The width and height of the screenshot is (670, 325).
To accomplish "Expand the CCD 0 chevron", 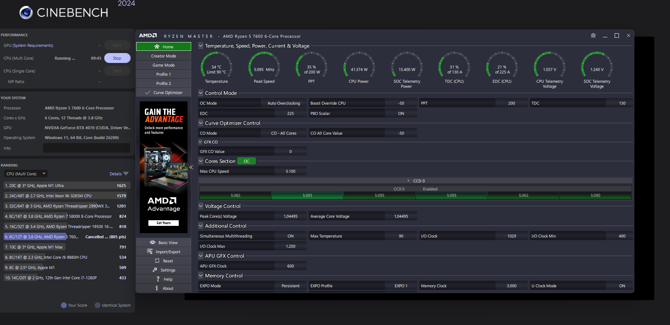I will pos(408,181).
